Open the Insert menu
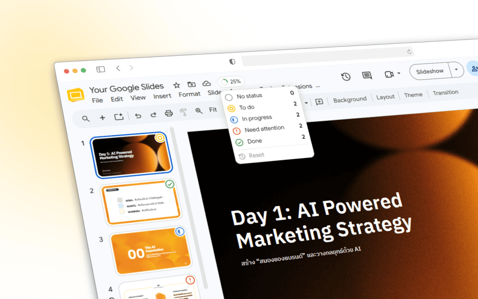478x299 pixels. pyautogui.click(x=162, y=96)
